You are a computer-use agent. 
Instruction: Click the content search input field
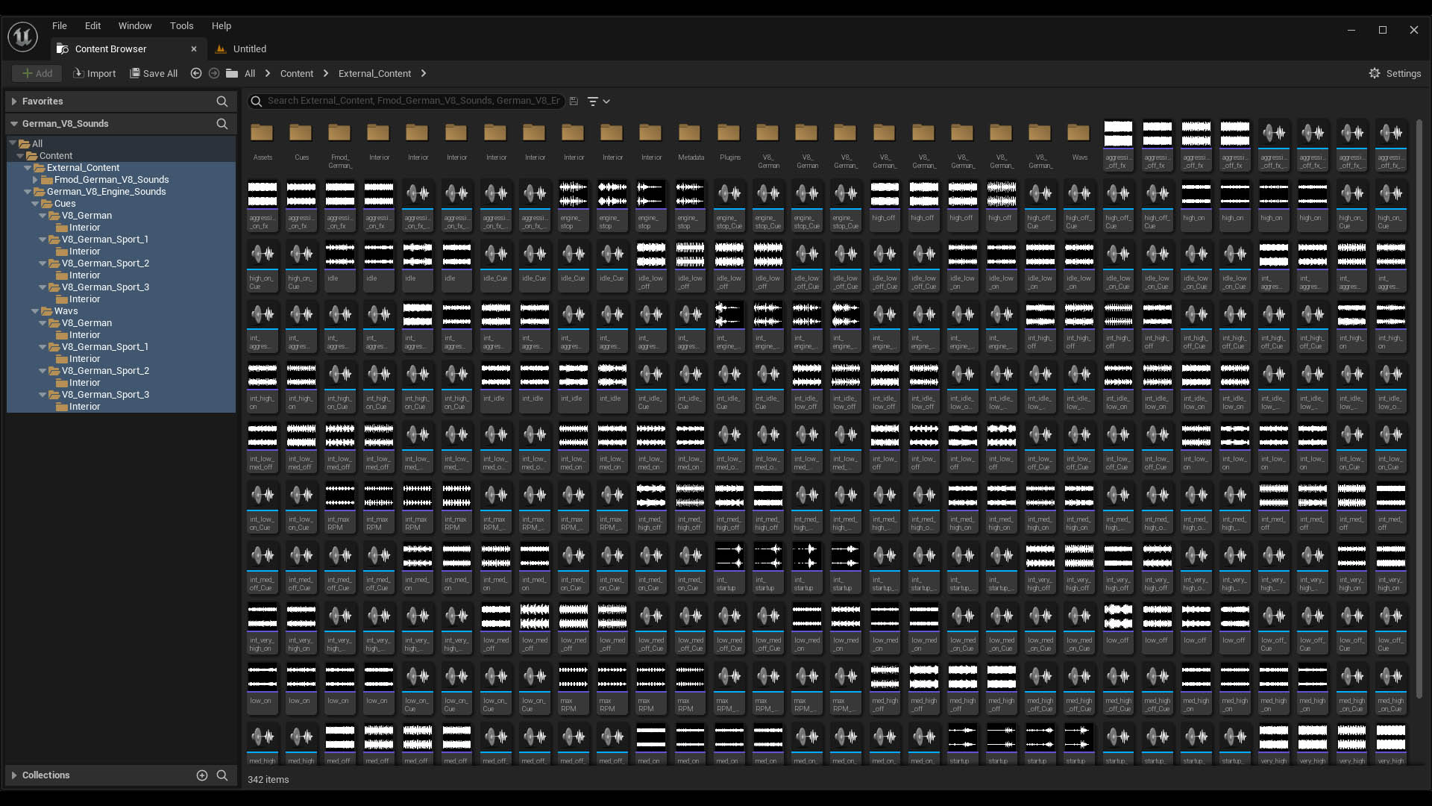click(x=412, y=101)
